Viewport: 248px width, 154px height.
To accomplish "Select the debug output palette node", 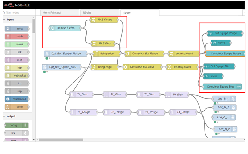I will click(x=17, y=125).
